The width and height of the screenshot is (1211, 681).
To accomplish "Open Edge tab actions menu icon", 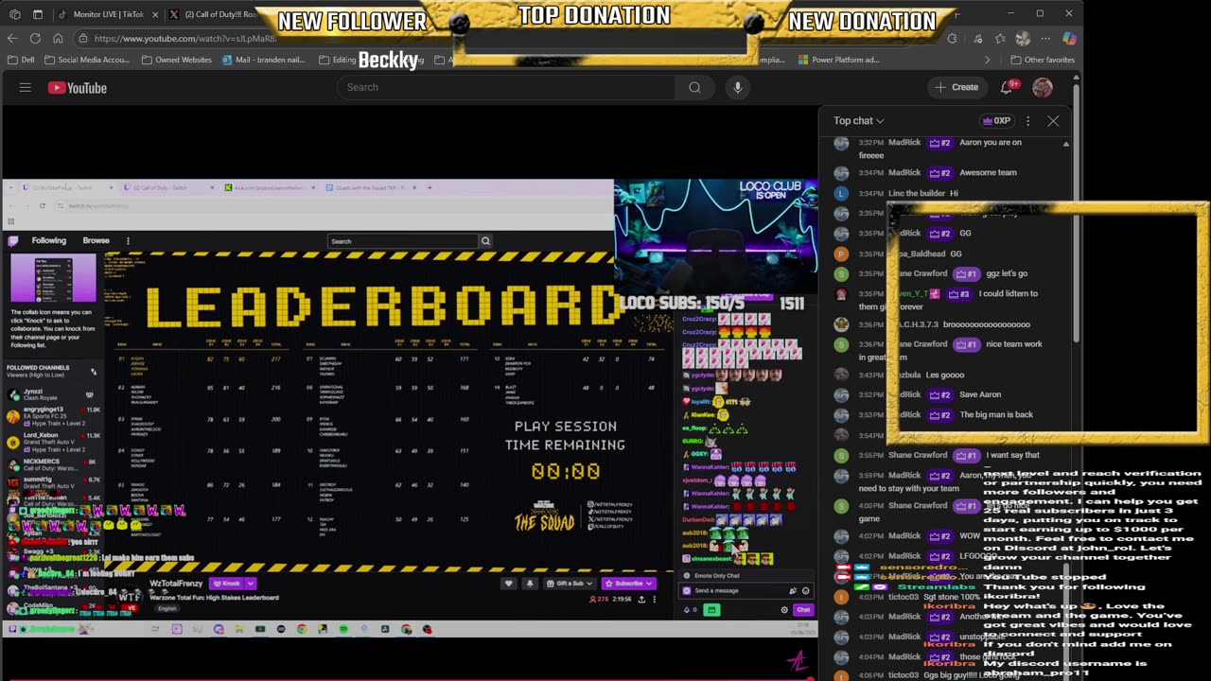I will pos(38,14).
